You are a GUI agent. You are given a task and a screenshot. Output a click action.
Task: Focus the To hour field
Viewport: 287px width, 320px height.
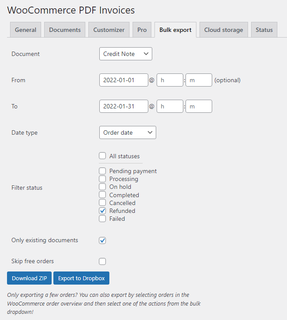coord(170,106)
